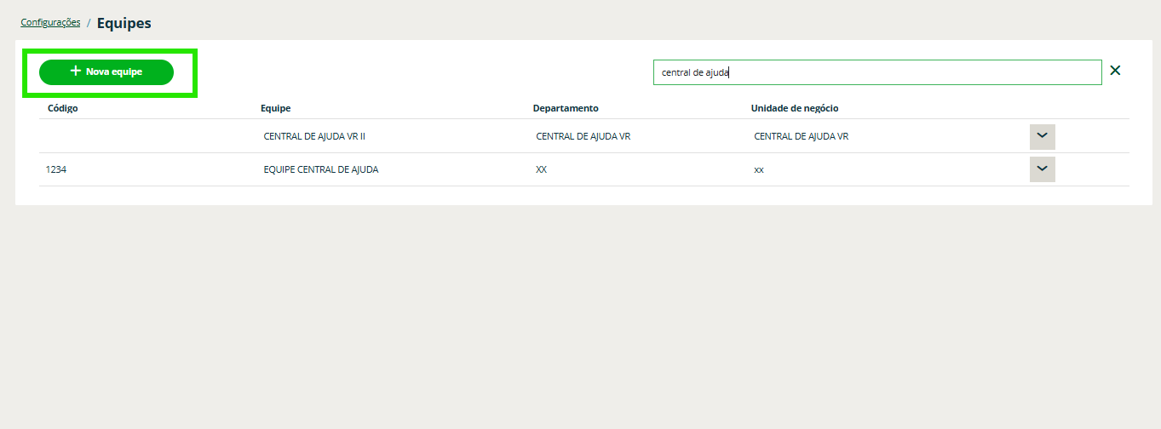Click the XX department cell
Screen dimensions: 1161x429
click(541, 169)
